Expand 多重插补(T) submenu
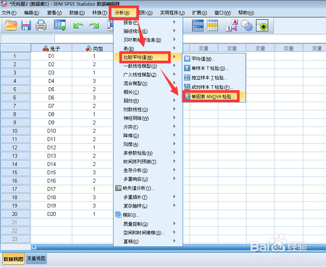 point(148,197)
